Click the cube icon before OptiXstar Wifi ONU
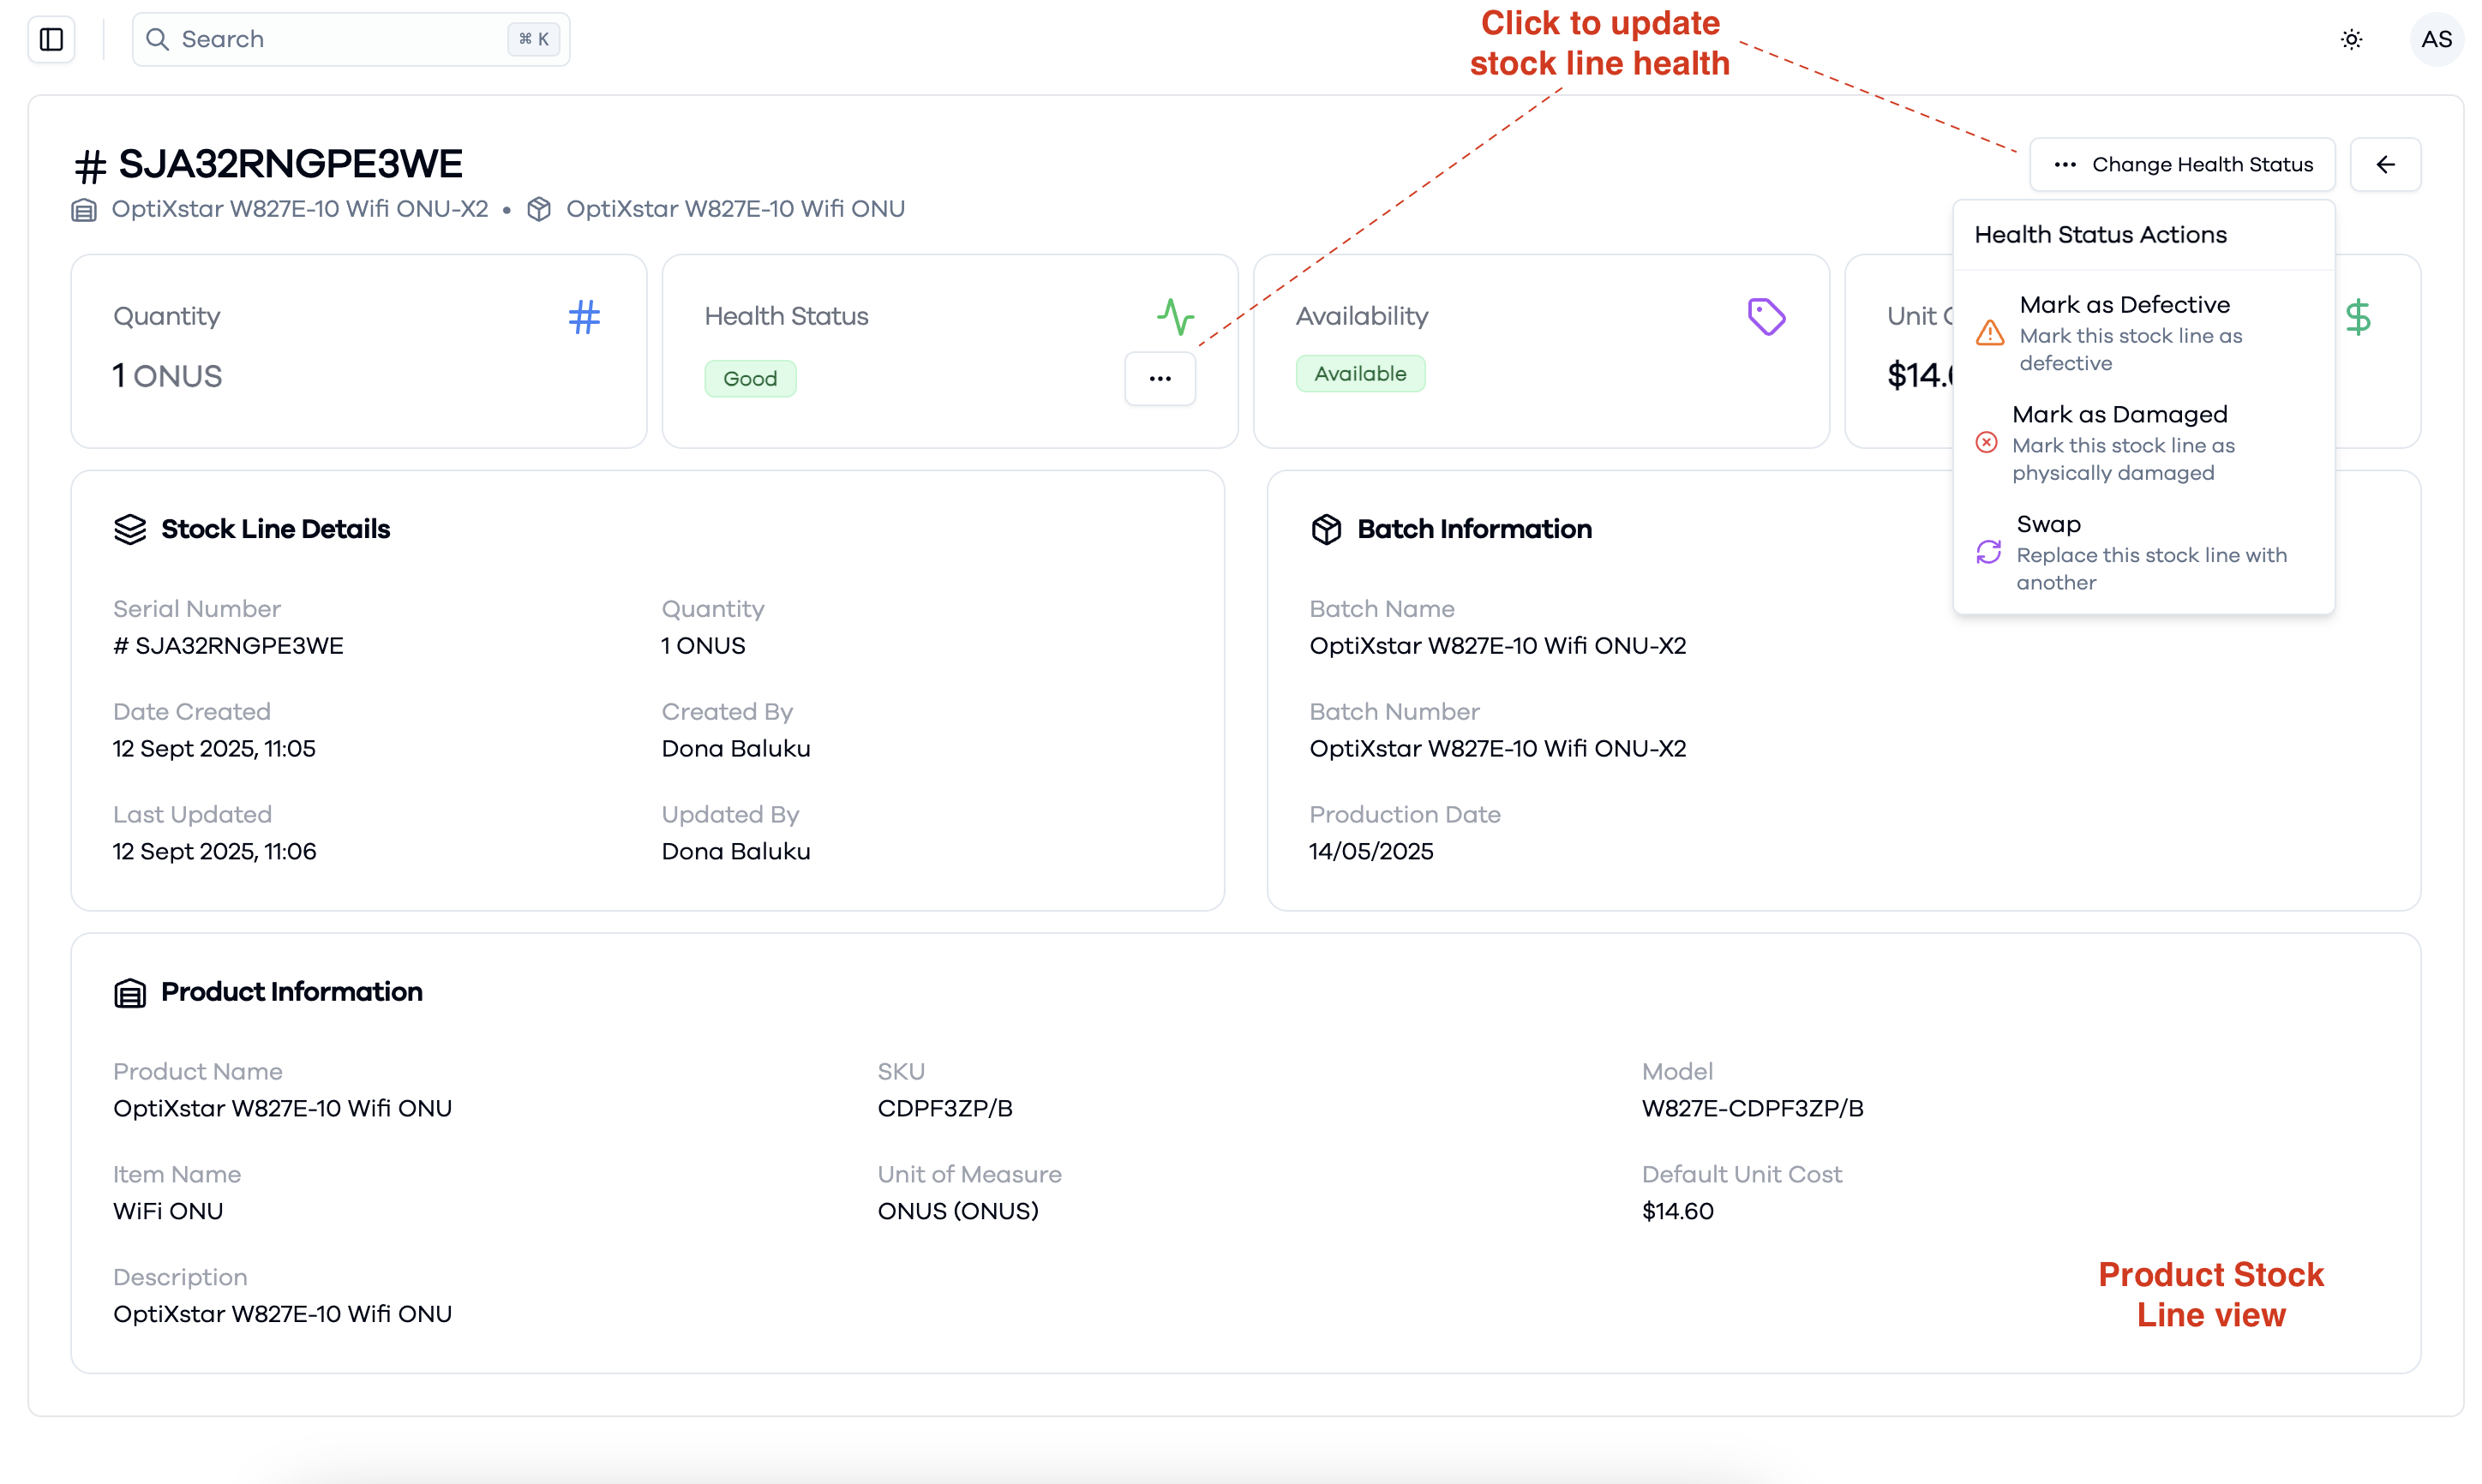This screenshot has height=1484, width=2482. (539, 209)
